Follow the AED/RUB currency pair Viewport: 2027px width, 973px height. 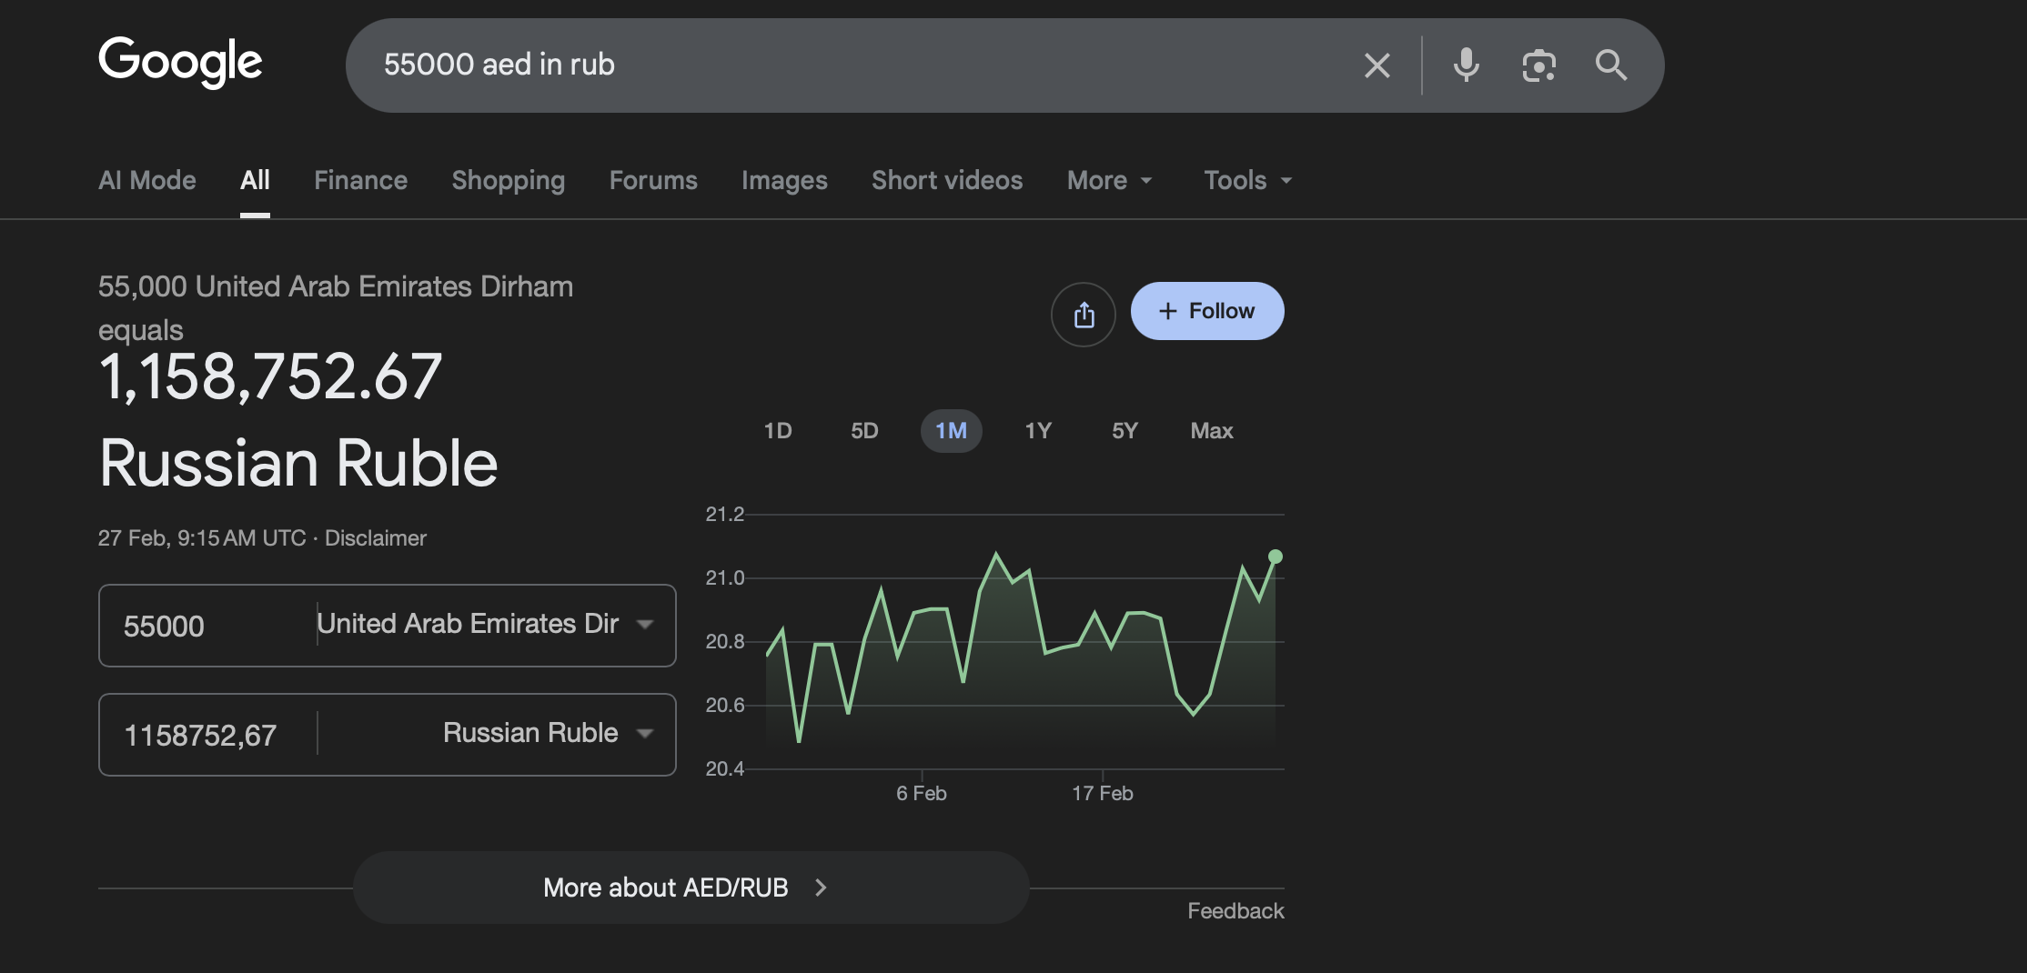(1207, 311)
